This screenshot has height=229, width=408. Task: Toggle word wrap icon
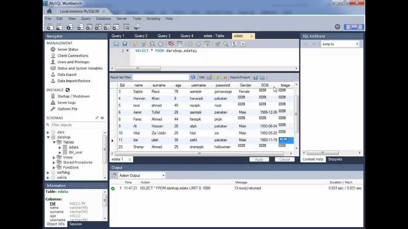click(243, 44)
